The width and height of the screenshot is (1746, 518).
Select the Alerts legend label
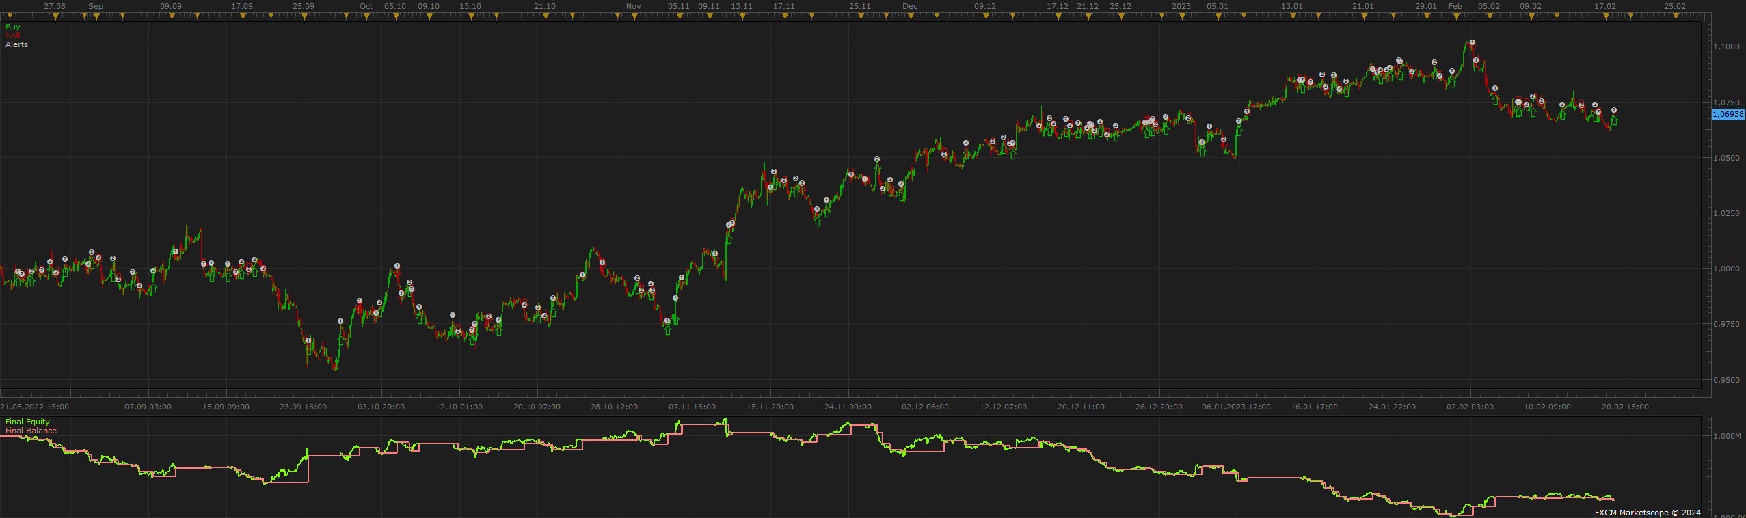tap(17, 44)
